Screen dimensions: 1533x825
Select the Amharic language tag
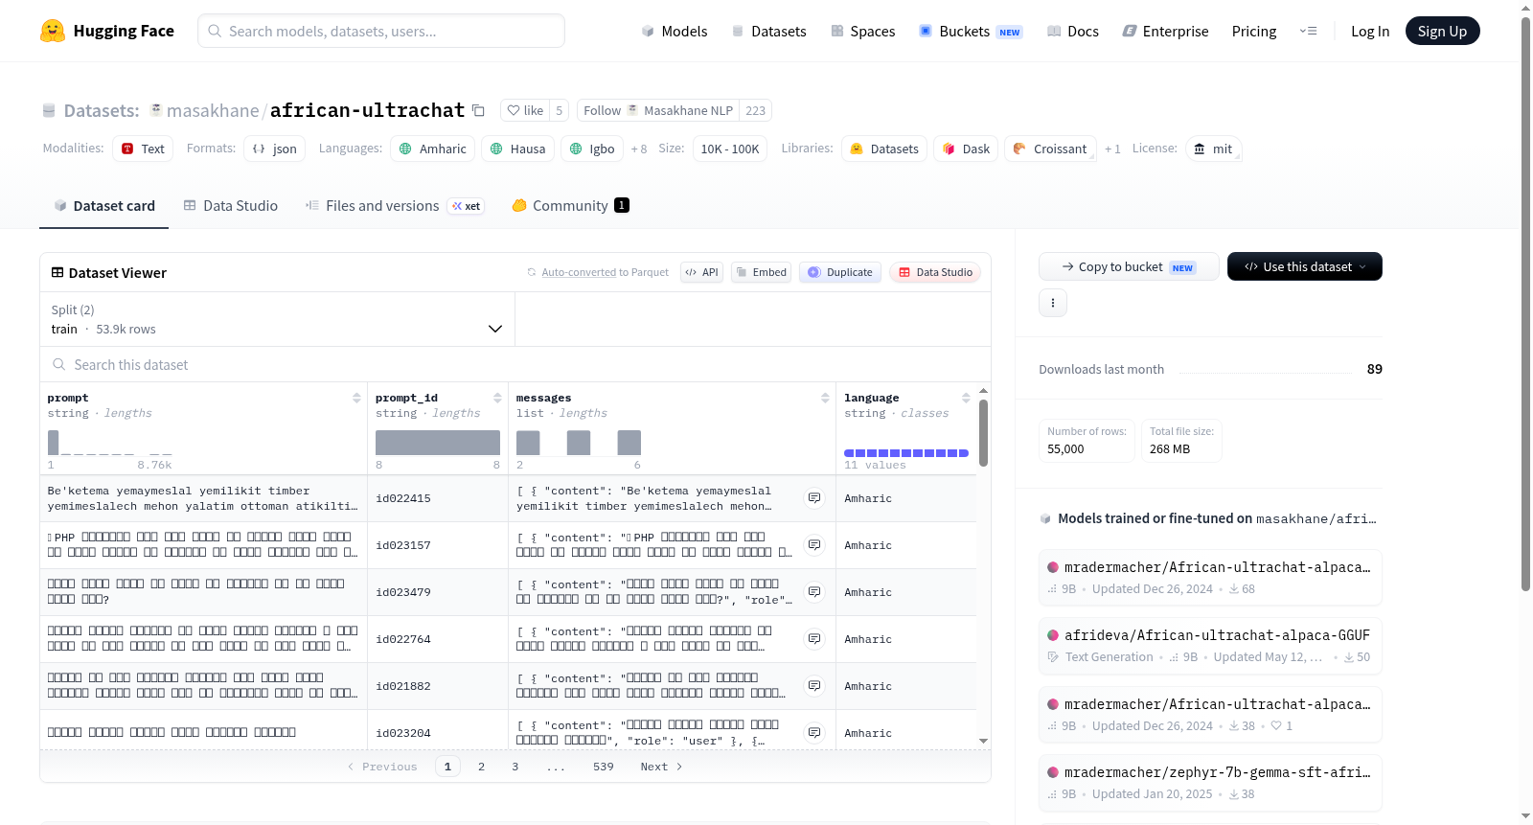[x=432, y=149]
